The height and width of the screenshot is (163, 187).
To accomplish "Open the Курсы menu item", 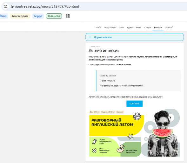I will [130, 28].
